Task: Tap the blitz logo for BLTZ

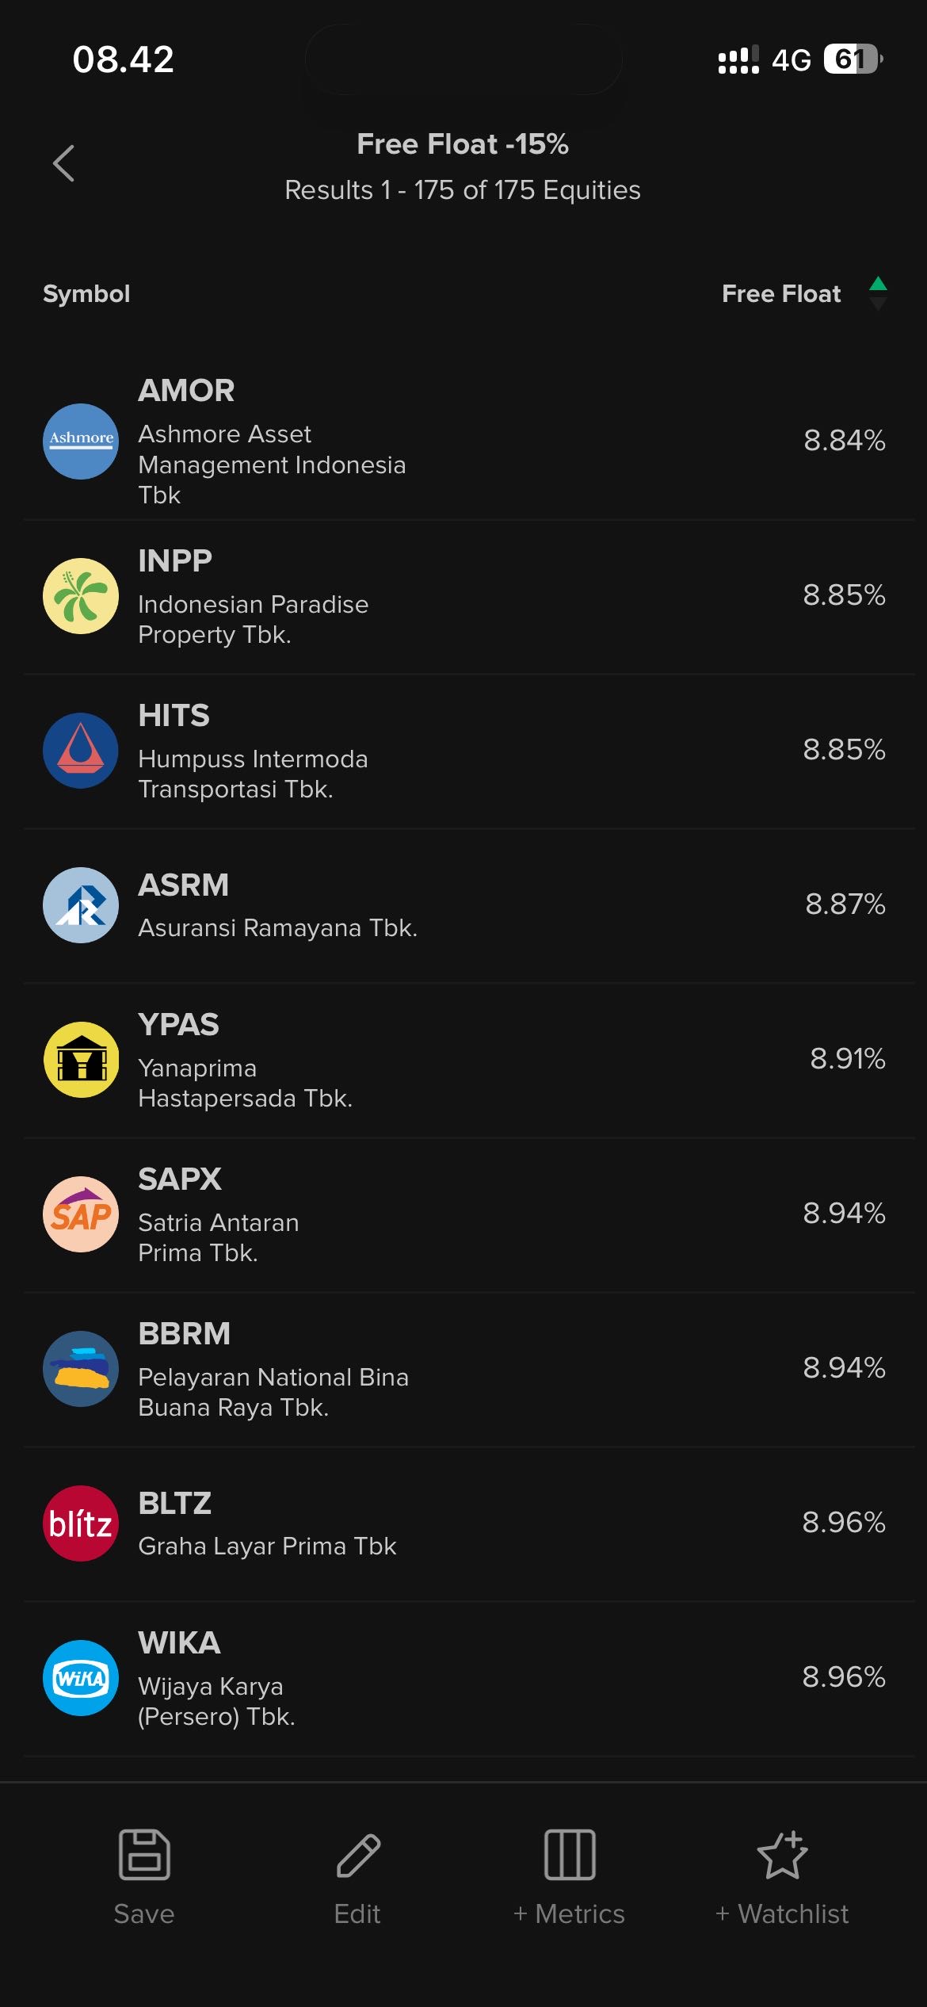Action: pos(81,1523)
